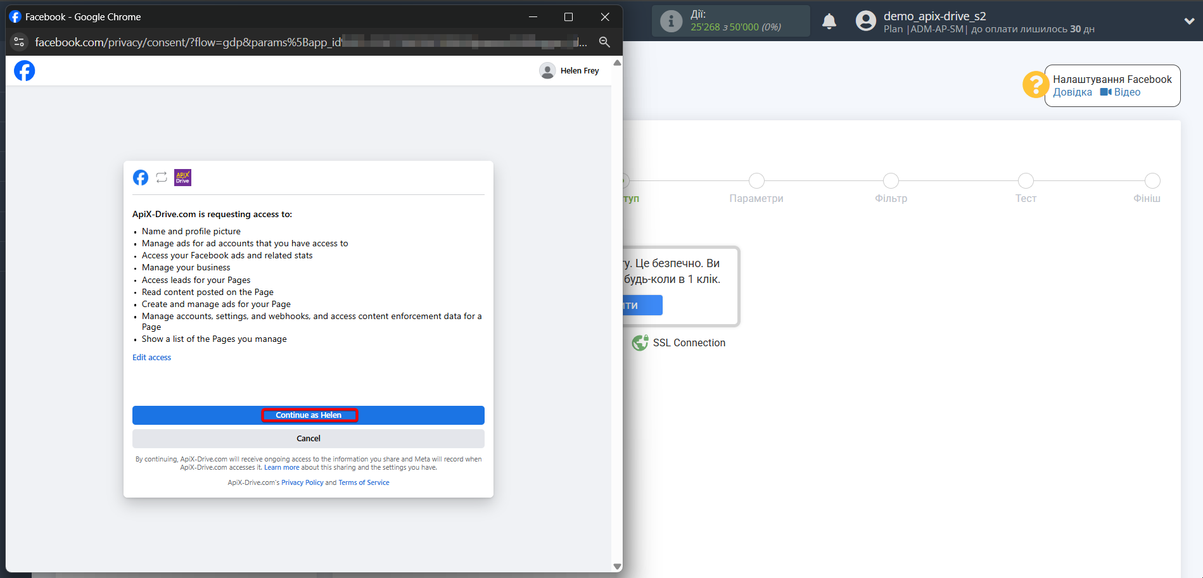The height and width of the screenshot is (578, 1203).
Task: Open site information icon in address bar
Action: (19, 42)
